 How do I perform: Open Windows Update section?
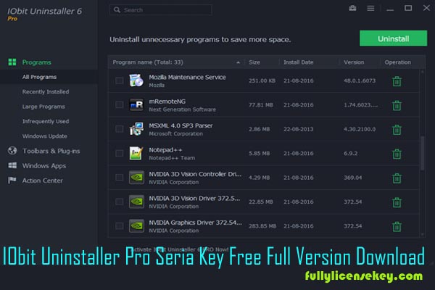click(x=45, y=136)
